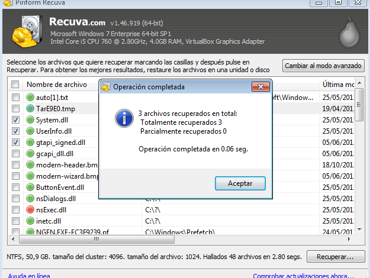Select the file name auto[1].txt

pos(52,98)
